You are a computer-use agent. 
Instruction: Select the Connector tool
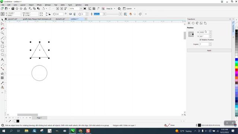tap(2, 68)
